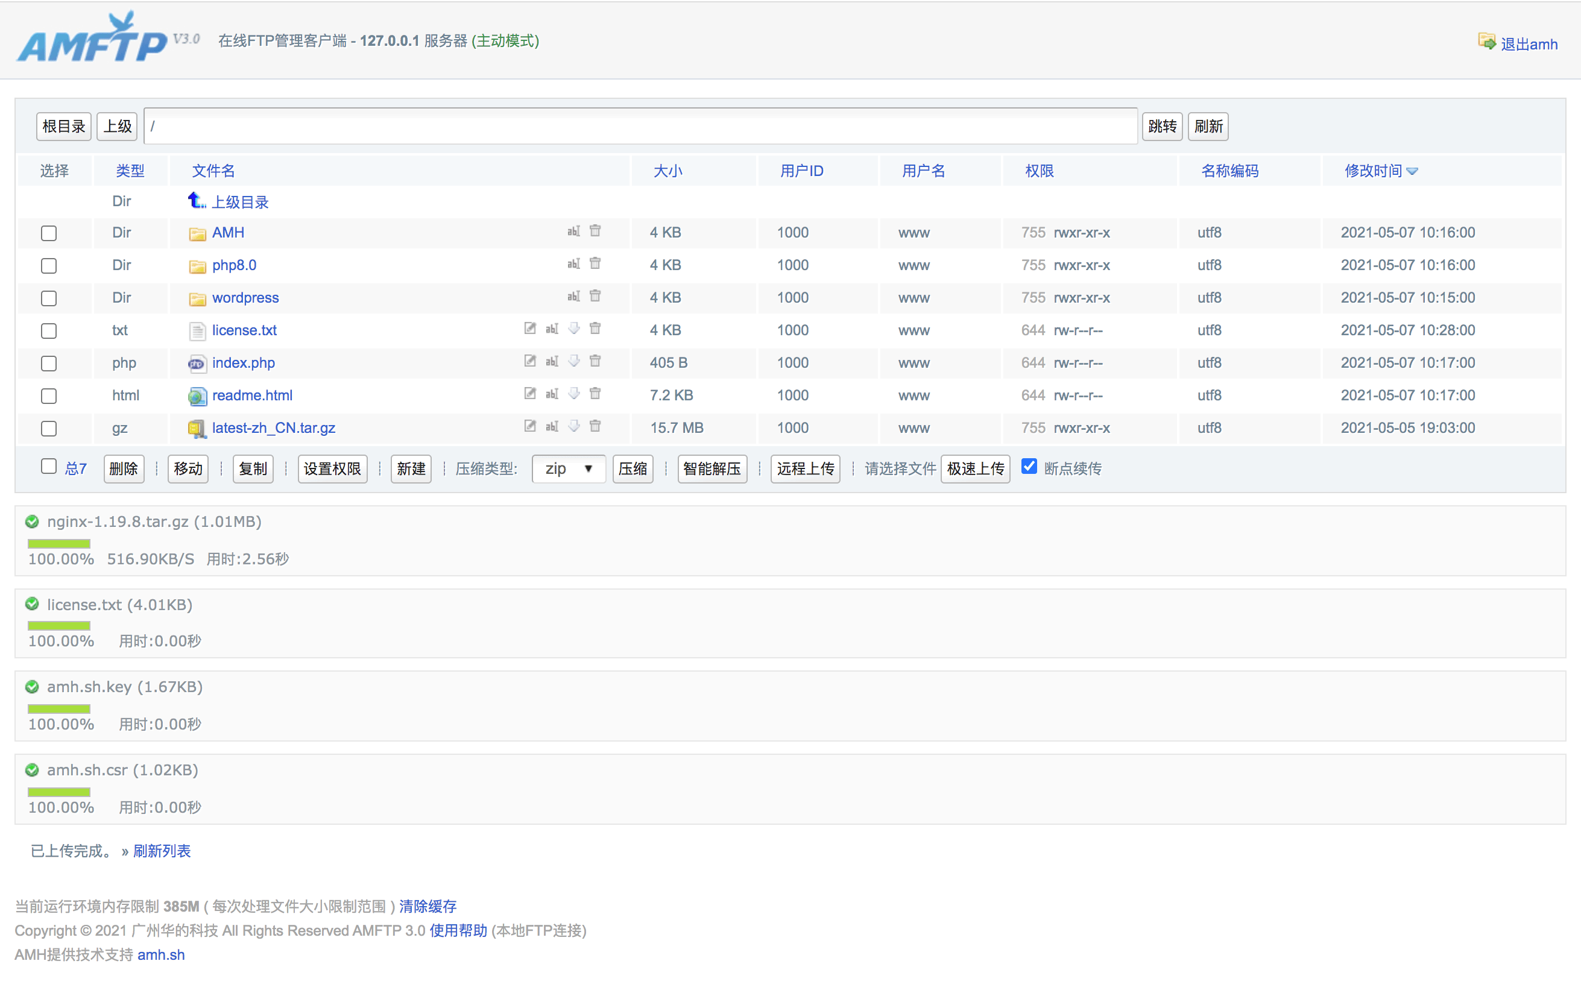This screenshot has height=996, width=1581.
Task: Sort by the 权限 column header
Action: coord(1040,171)
